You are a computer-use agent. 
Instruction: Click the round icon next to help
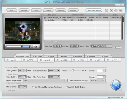click(111, 11)
